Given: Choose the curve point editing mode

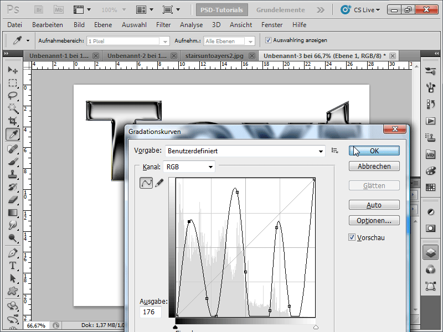Looking at the screenshot, I should (x=146, y=183).
